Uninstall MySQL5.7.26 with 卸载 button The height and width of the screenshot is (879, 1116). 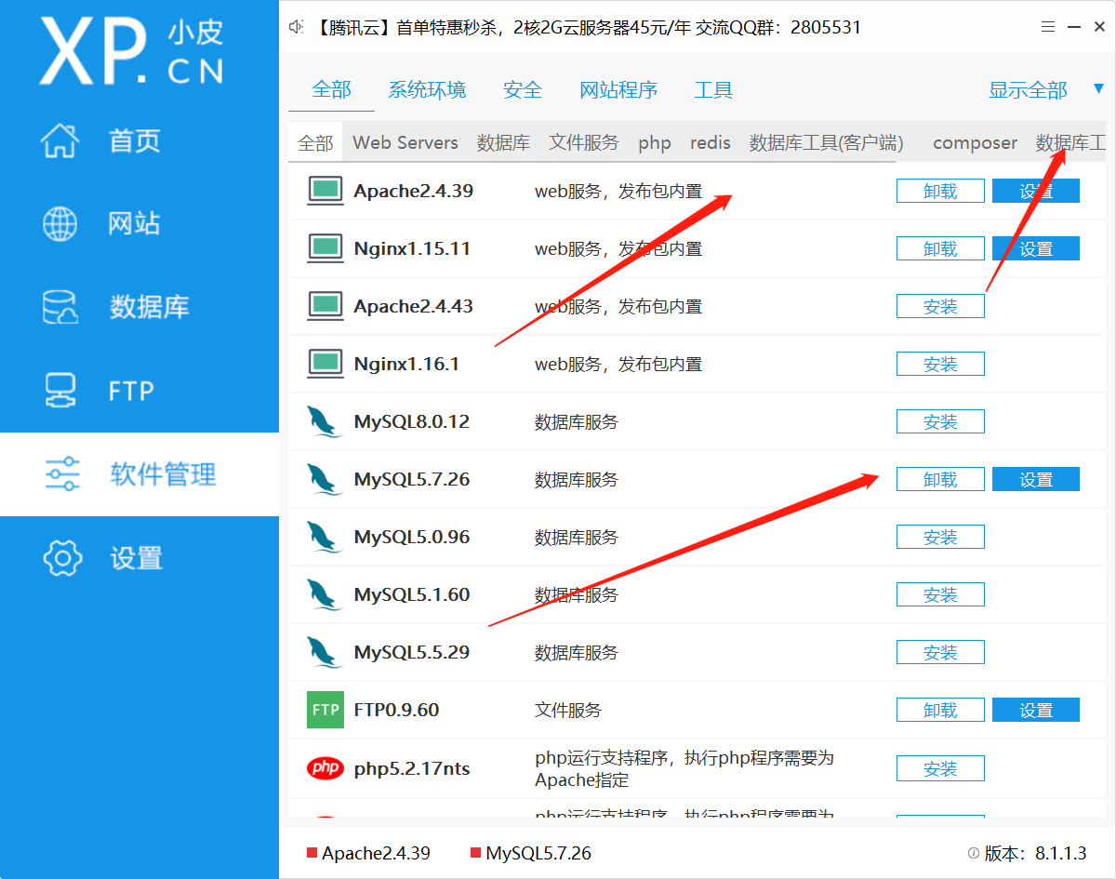click(x=940, y=479)
